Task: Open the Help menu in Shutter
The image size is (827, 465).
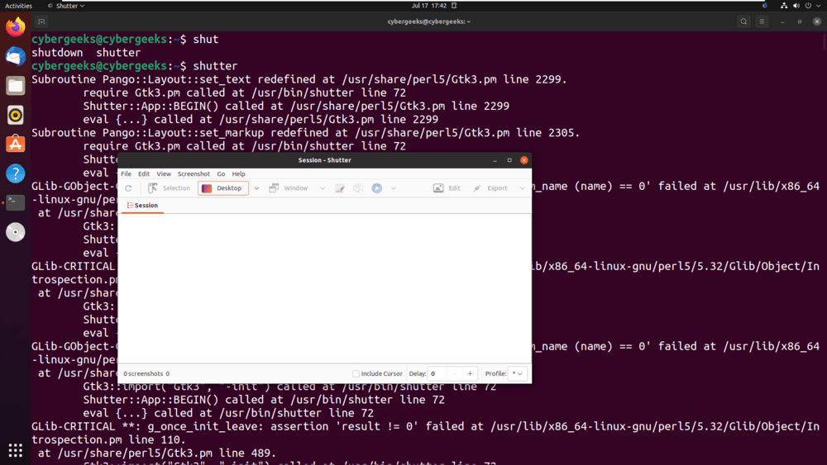Action: click(238, 173)
